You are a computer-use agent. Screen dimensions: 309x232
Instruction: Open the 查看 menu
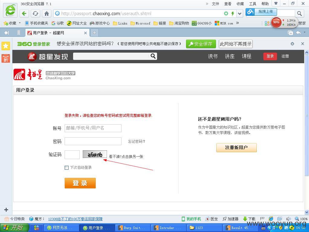click(228, 4)
